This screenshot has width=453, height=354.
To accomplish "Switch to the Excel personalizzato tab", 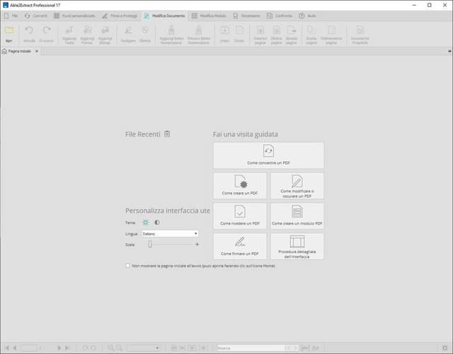I will (x=74, y=16).
